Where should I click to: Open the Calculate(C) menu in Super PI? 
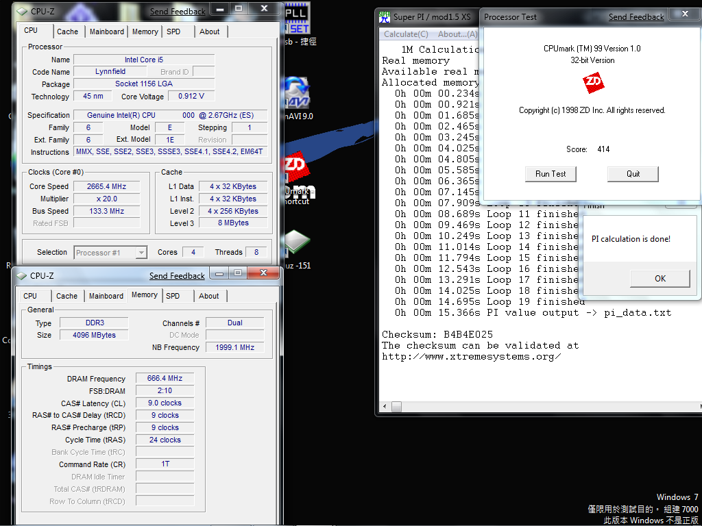click(x=406, y=34)
